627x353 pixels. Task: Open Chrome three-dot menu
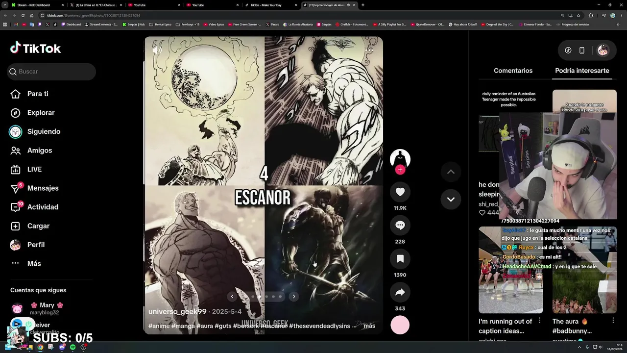coord(622,15)
